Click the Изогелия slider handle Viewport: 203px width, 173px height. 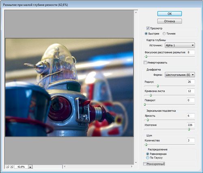[x=189, y=129]
